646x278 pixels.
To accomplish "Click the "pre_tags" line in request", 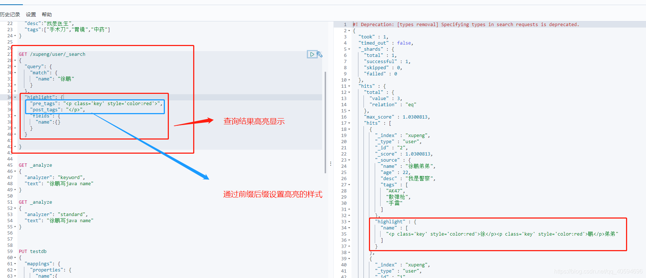I will 96,104.
